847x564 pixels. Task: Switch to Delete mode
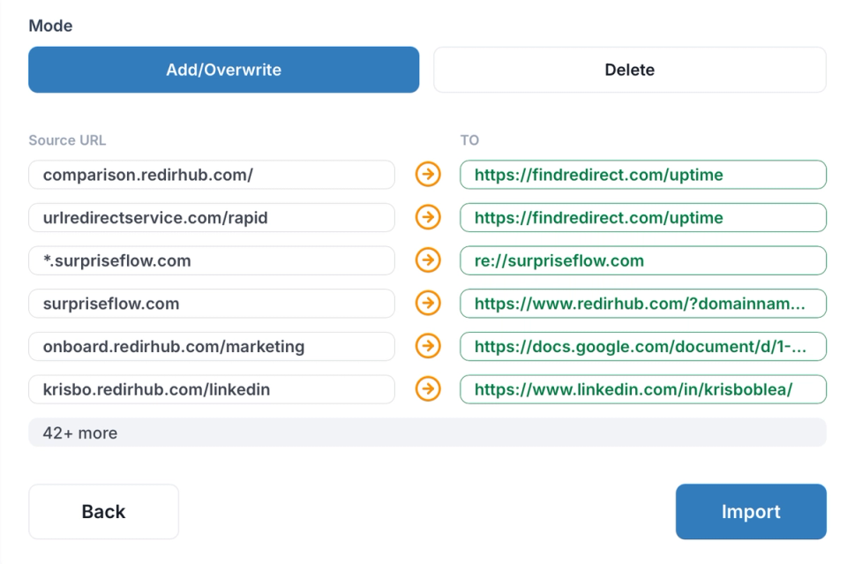pos(629,70)
